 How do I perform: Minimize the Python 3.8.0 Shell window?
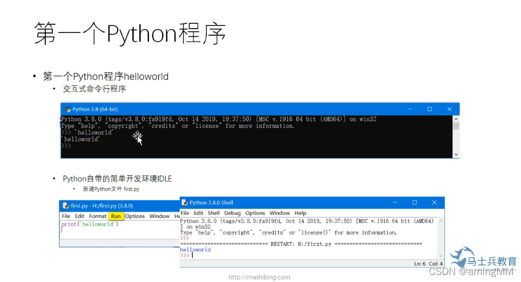[x=395, y=203]
